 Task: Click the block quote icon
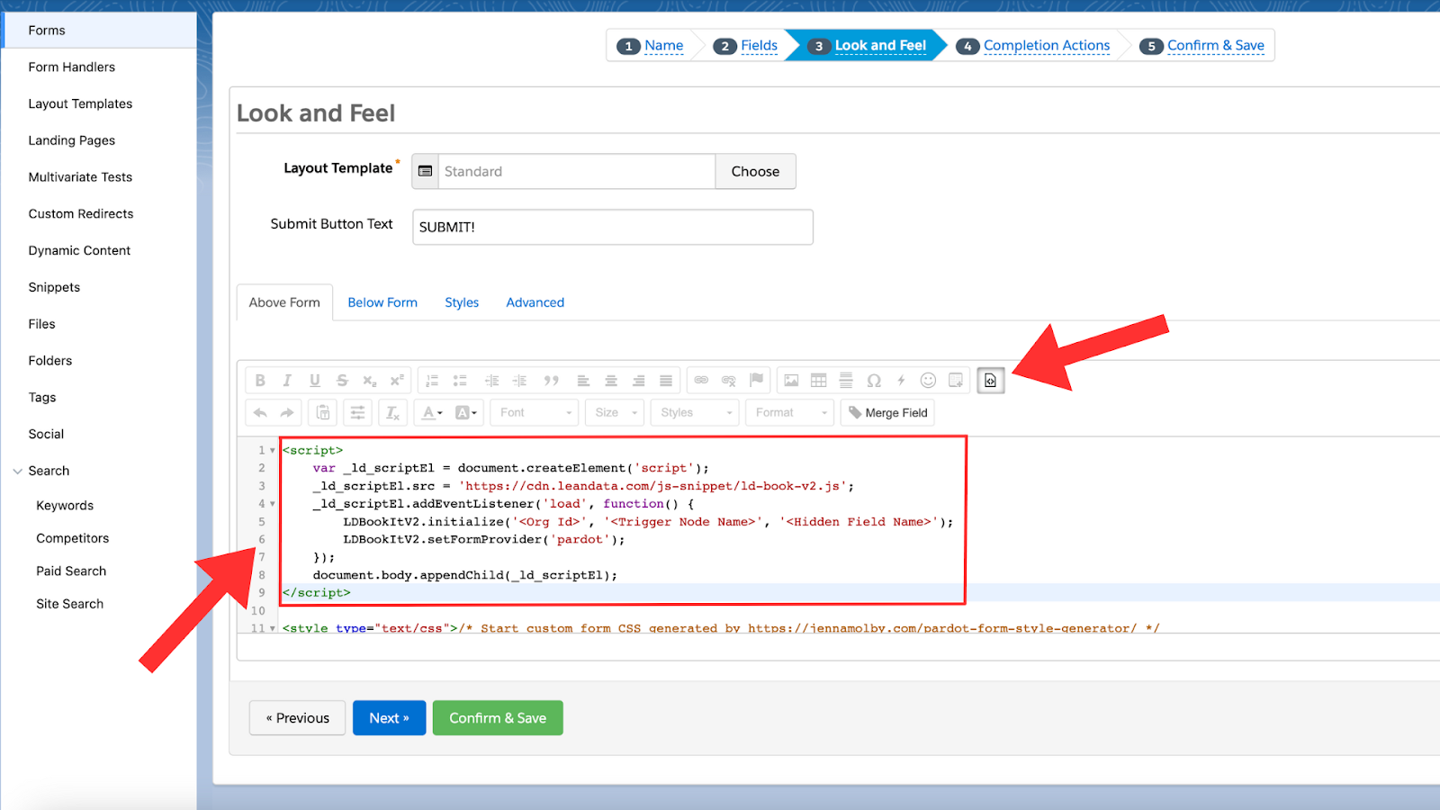click(x=551, y=381)
